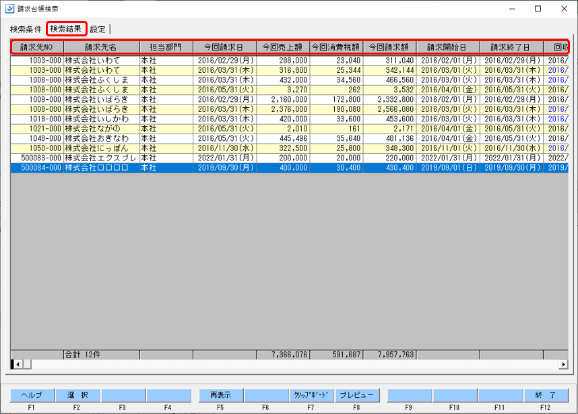
Task: Click the 再表示 F5 button
Action: [x=221, y=395]
